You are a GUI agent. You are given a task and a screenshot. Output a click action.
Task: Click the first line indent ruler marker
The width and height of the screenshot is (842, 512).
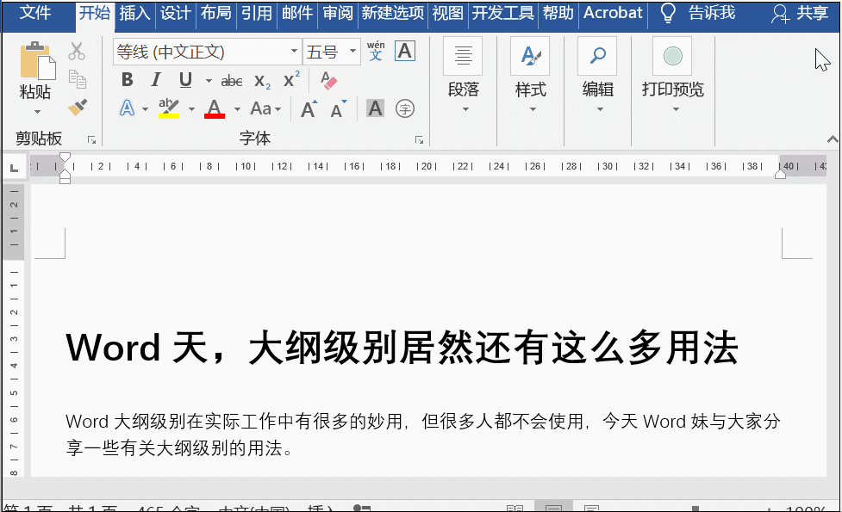tap(65, 157)
